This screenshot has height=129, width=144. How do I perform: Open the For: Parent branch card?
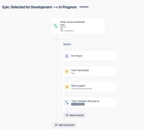pos(89,56)
